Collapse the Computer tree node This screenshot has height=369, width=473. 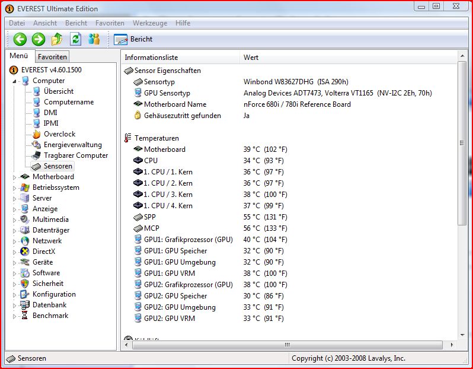[x=15, y=81]
